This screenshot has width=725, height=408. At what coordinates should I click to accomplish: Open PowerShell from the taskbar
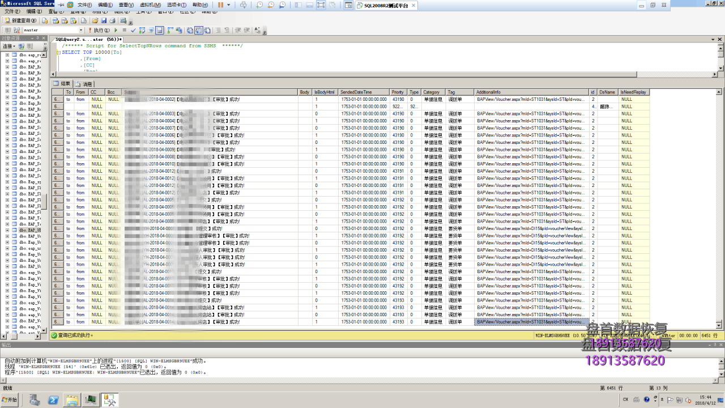53,400
